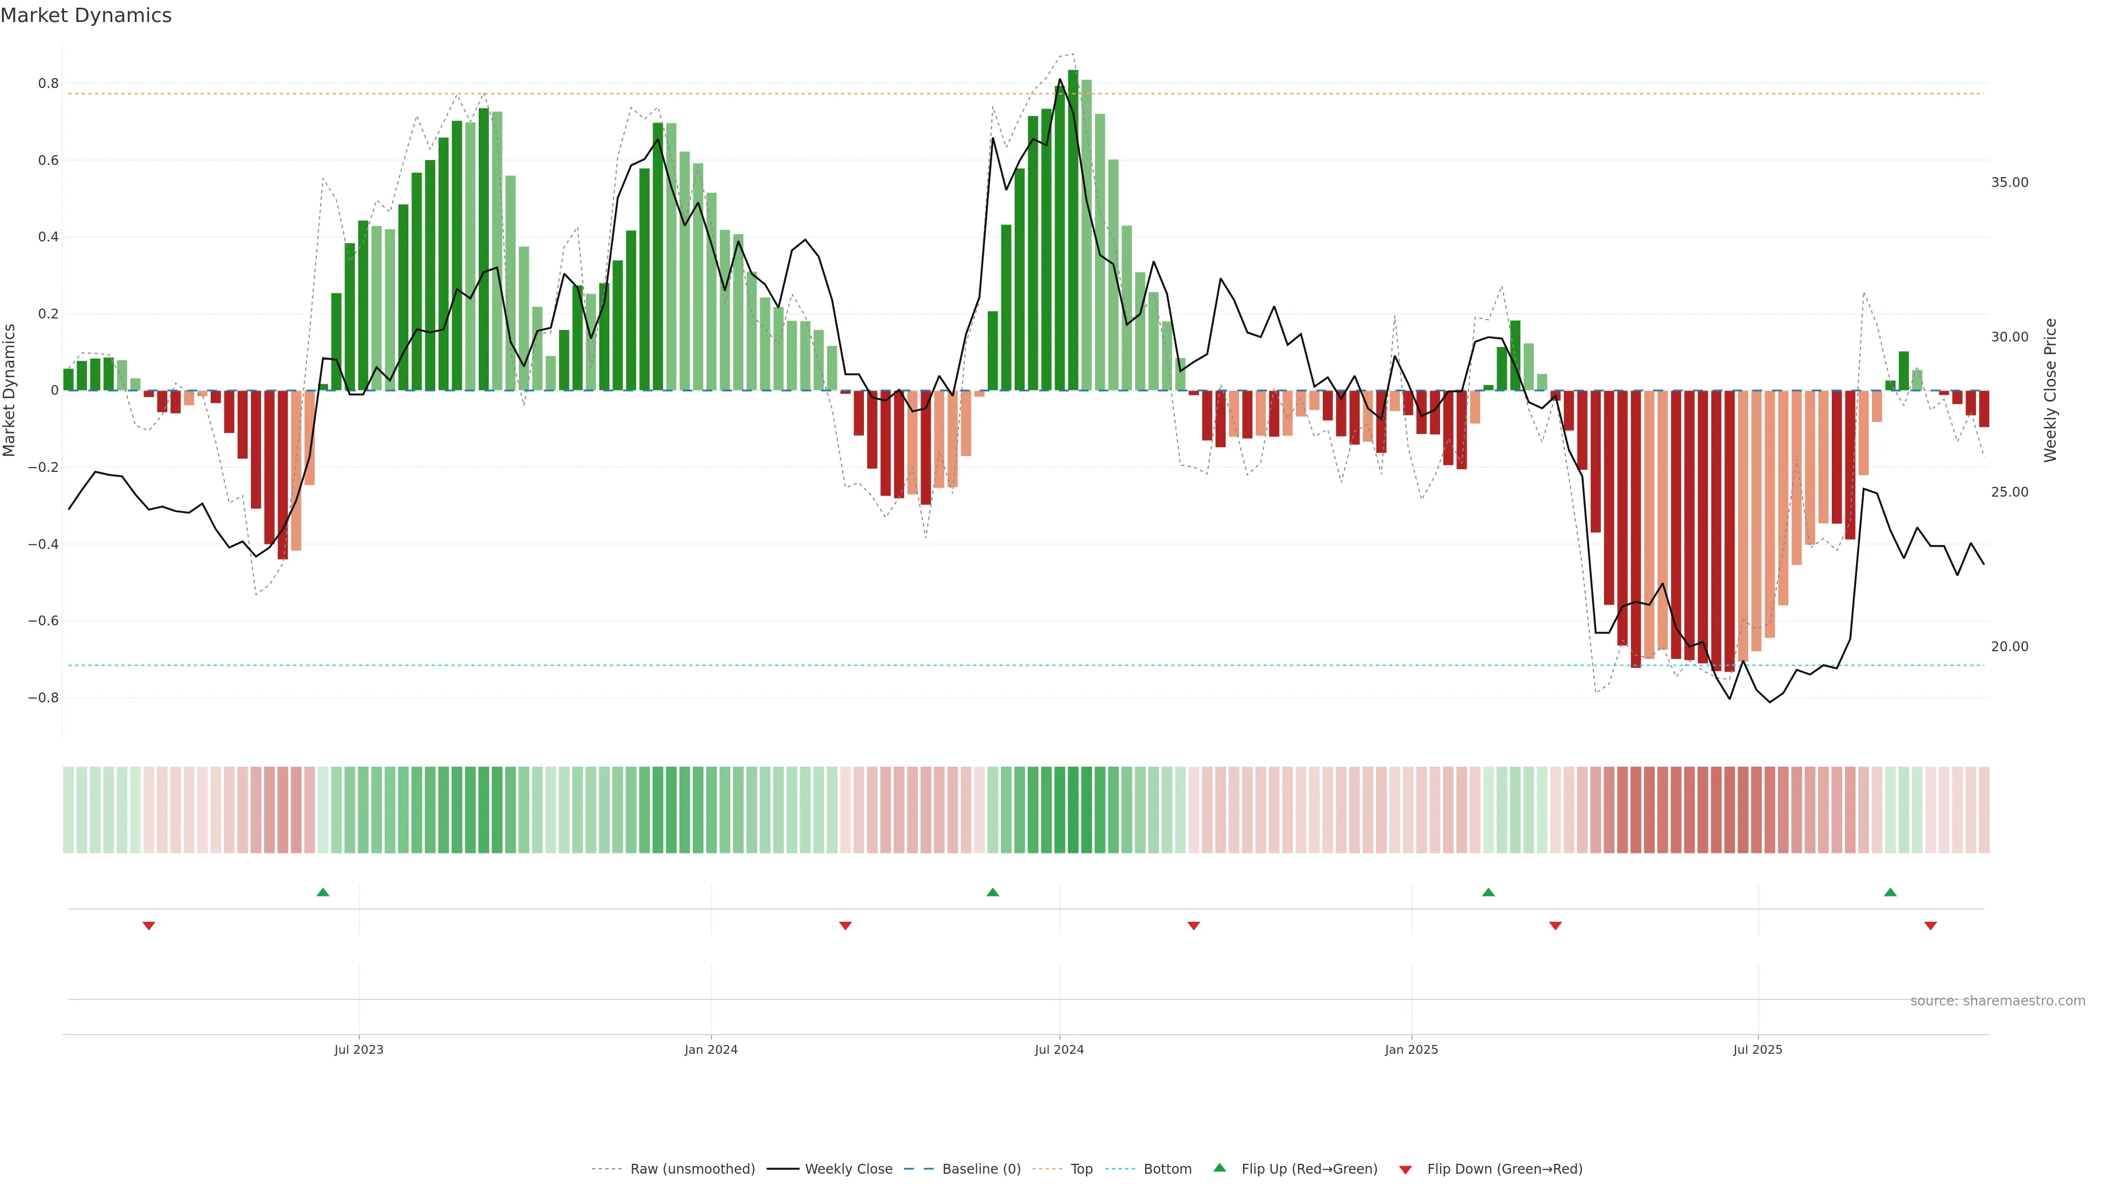Click the final red flip-down triangle marker
2113x1188 pixels.
[x=1930, y=926]
